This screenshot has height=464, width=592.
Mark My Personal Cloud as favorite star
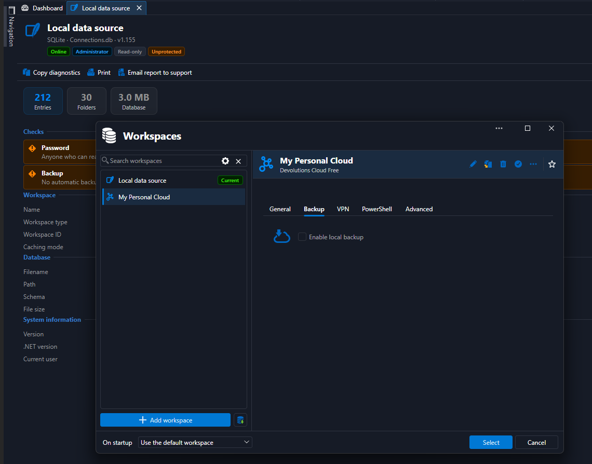coord(551,164)
